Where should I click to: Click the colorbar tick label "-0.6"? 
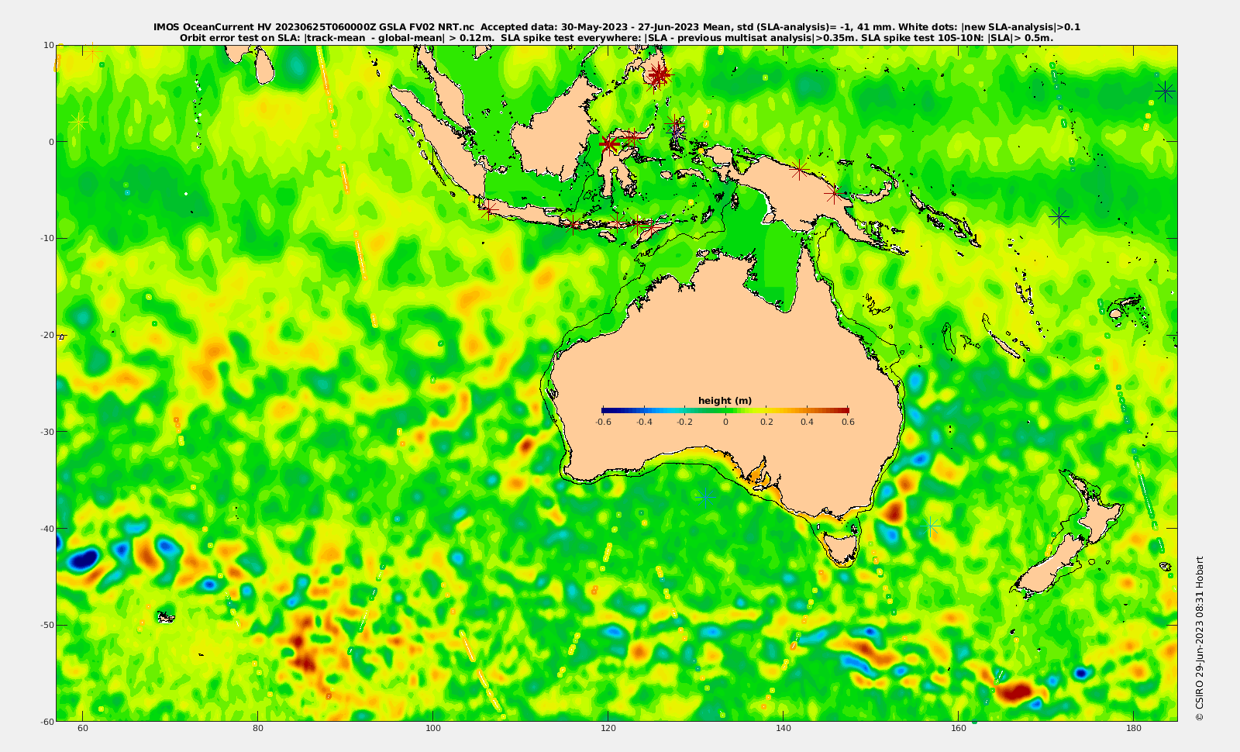click(603, 423)
